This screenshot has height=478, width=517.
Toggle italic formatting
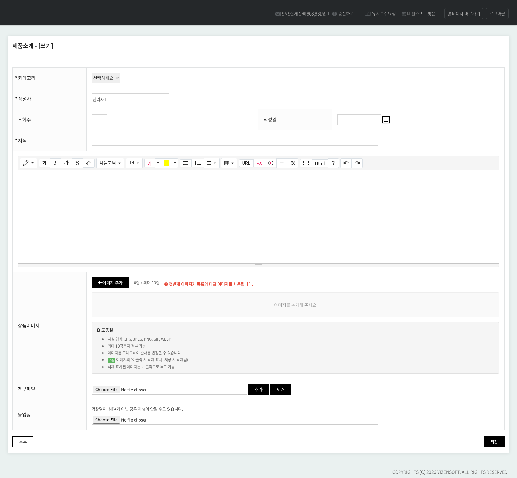(55, 163)
